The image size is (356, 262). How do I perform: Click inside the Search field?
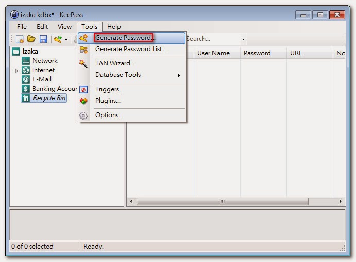tap(212, 39)
